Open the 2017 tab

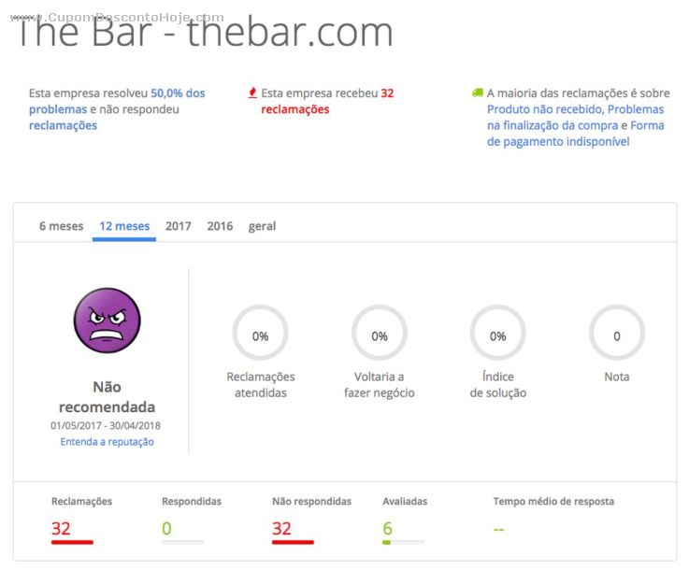(178, 226)
